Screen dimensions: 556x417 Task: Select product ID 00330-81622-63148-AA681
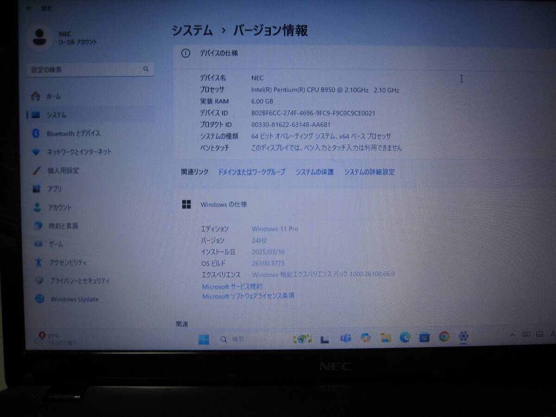(291, 125)
